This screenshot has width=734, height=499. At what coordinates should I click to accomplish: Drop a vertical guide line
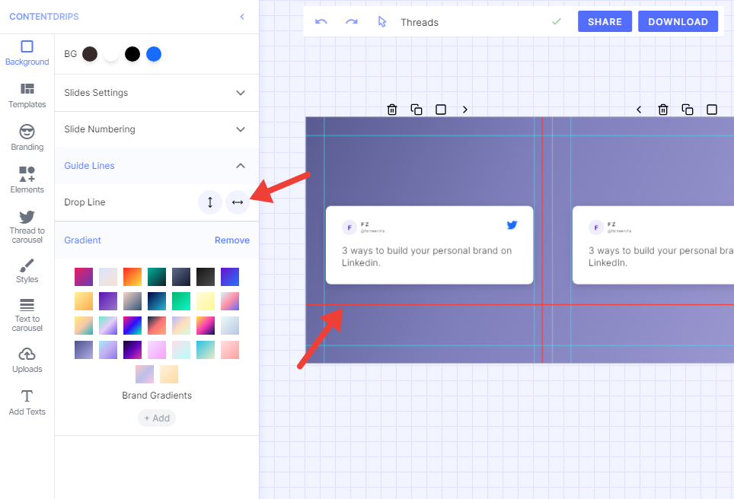coord(210,202)
